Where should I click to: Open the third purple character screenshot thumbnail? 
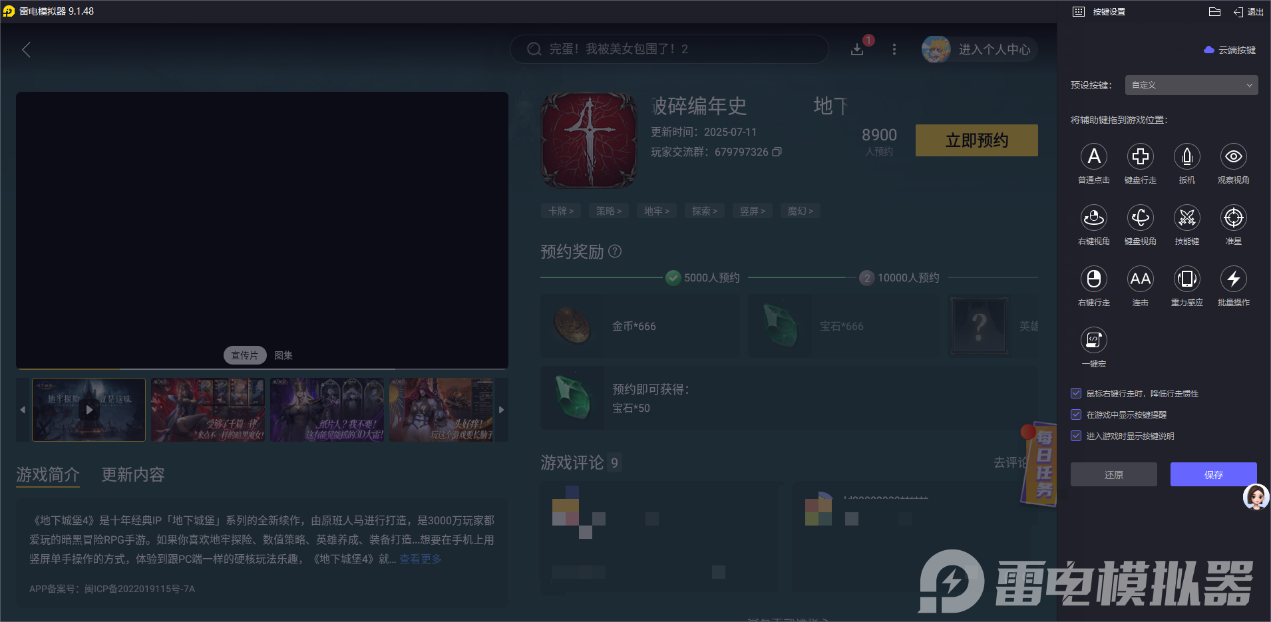[327, 410]
